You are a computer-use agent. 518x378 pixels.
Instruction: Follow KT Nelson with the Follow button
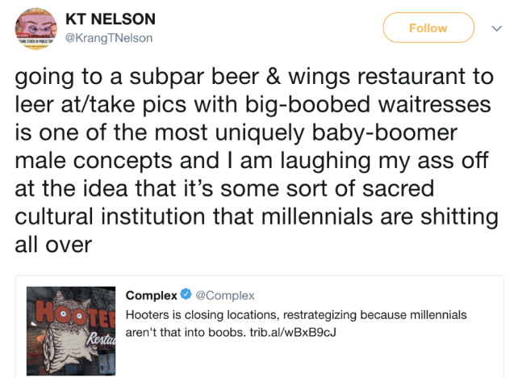428,27
